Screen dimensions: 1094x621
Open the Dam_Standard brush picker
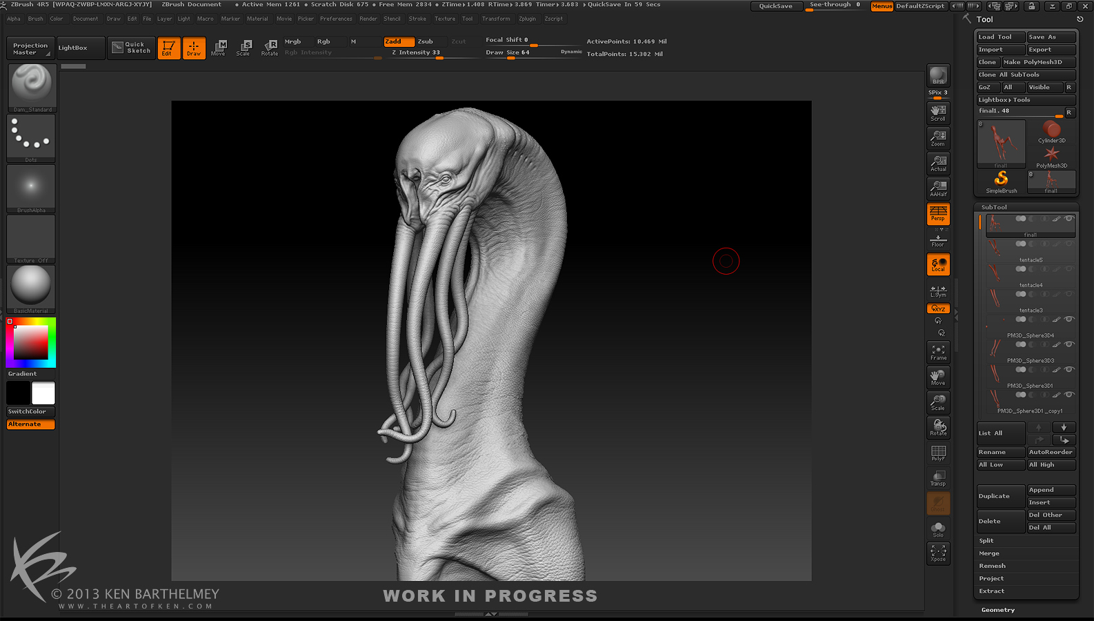[31, 88]
